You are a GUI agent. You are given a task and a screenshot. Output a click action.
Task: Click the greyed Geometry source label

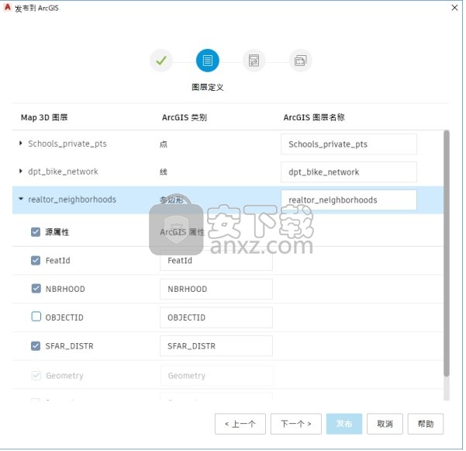[x=64, y=376]
